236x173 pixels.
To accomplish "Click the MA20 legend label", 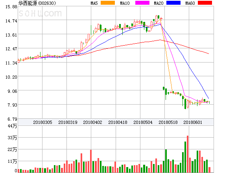I will point(159,3).
